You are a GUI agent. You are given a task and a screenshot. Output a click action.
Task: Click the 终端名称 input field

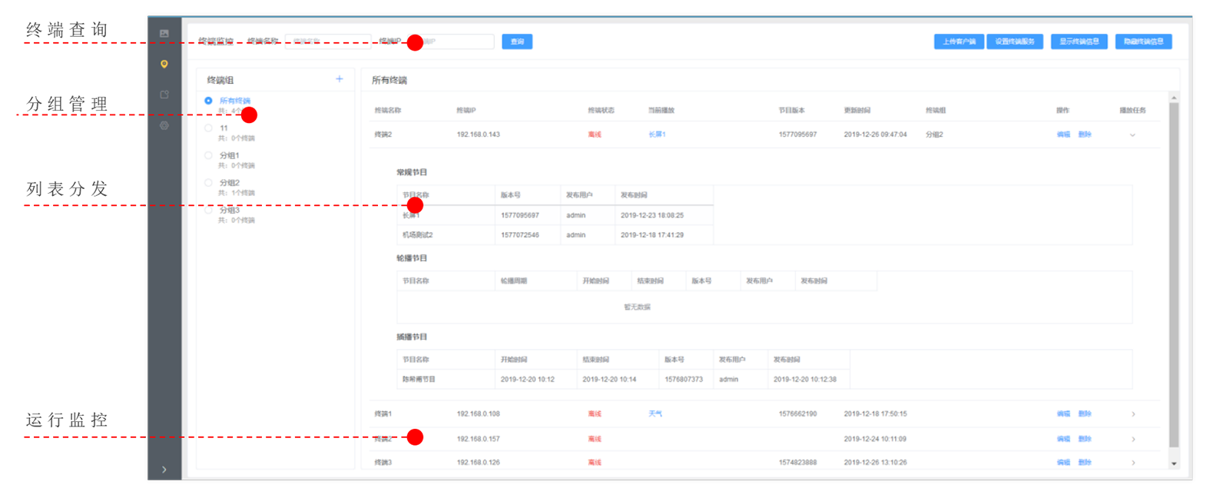coord(327,41)
